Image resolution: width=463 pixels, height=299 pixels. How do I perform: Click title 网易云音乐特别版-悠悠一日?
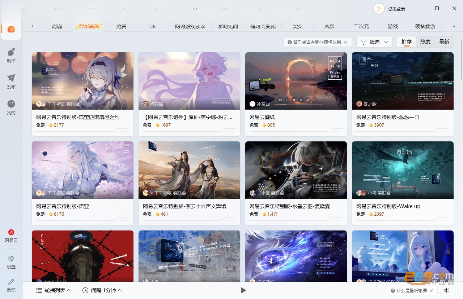(x=388, y=117)
